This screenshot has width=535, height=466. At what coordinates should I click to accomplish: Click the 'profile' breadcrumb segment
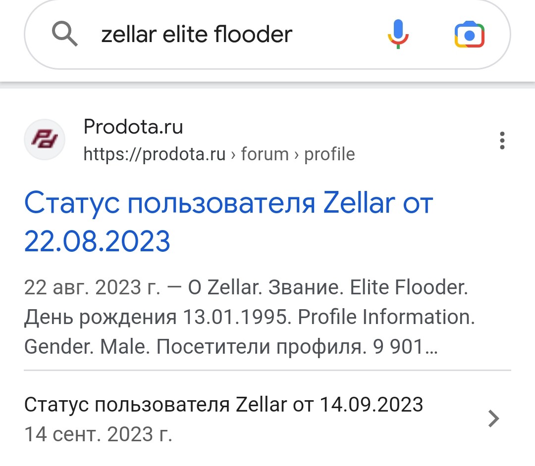[329, 154]
